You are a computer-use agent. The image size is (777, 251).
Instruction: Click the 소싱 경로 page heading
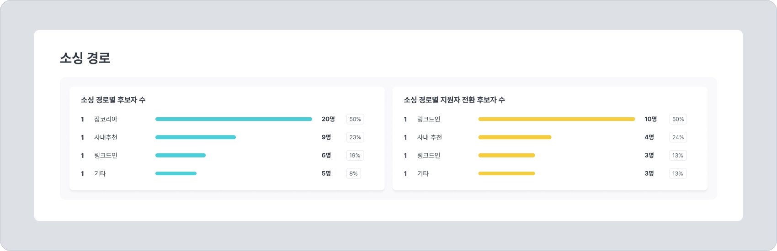click(85, 58)
